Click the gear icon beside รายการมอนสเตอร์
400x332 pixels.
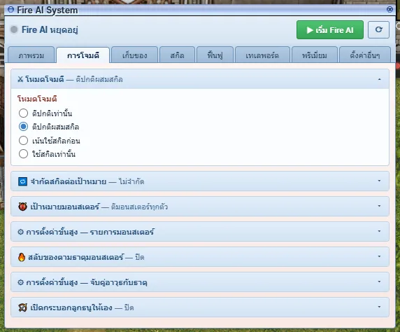(21, 232)
